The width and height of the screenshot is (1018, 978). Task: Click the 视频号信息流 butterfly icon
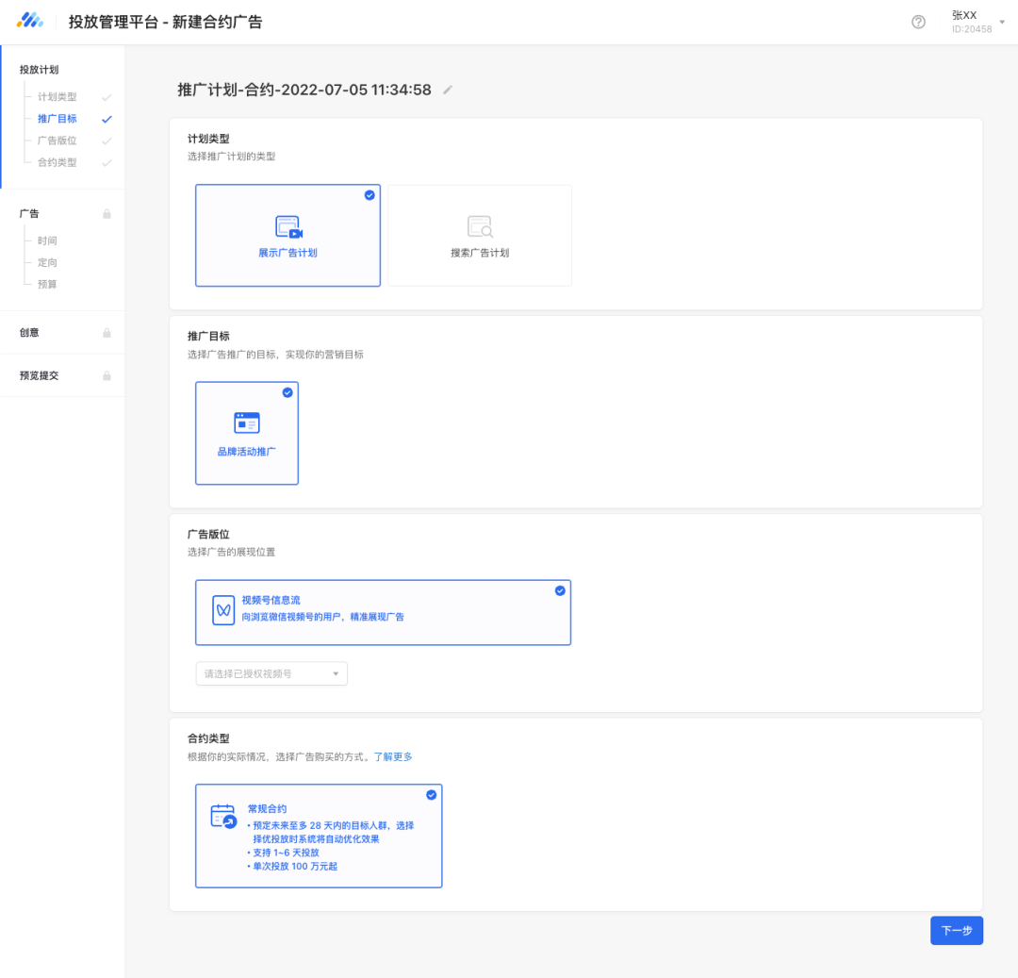223,610
